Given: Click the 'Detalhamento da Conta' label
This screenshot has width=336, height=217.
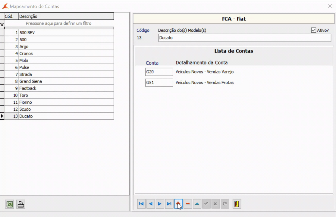Looking at the screenshot, I should (x=202, y=63).
